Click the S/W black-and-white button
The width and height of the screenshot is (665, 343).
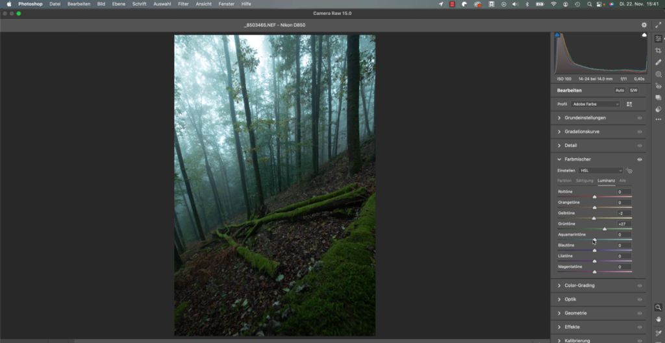pyautogui.click(x=633, y=91)
